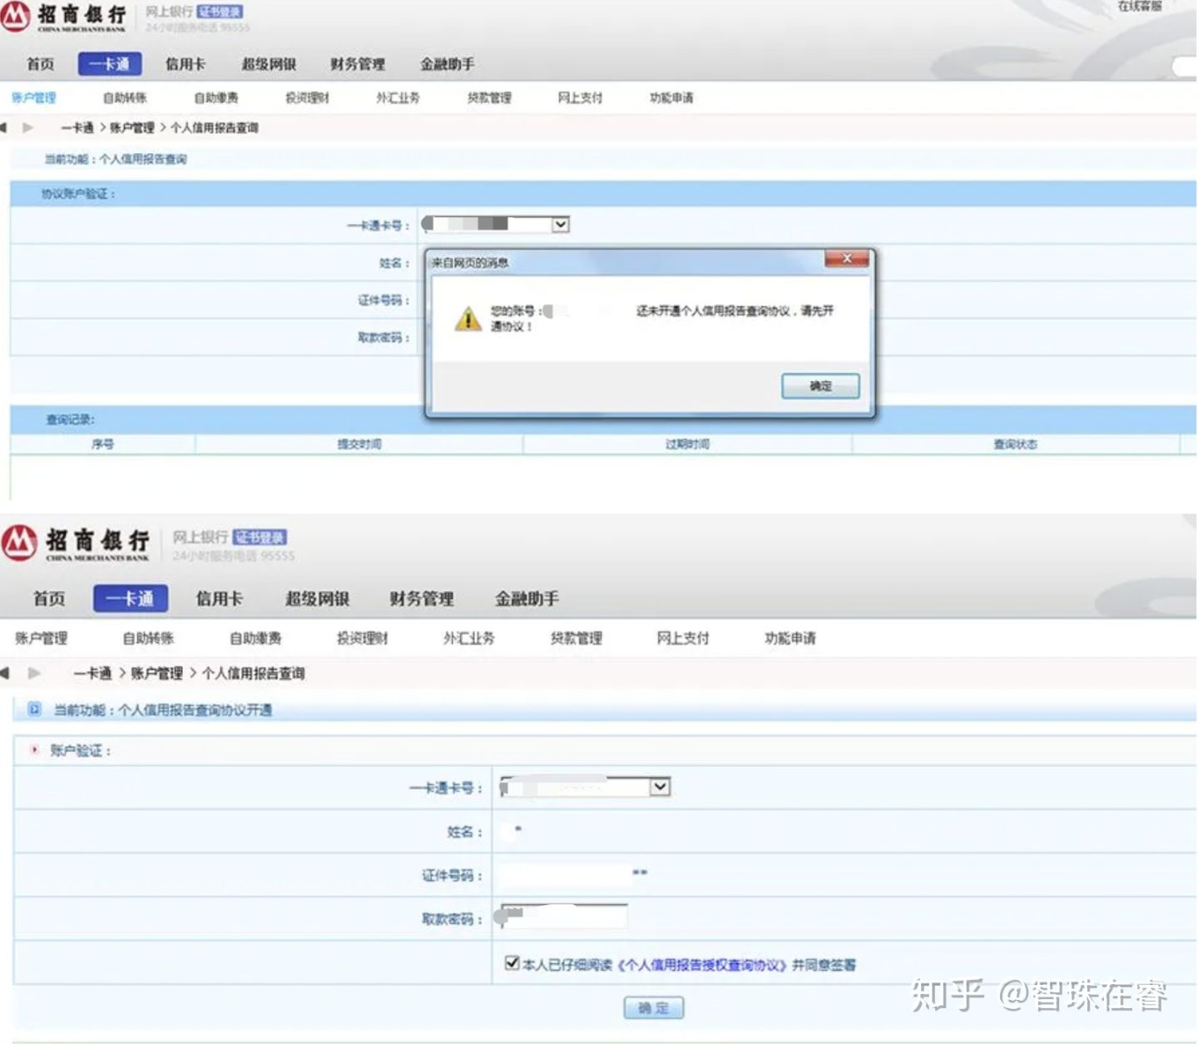The image size is (1198, 1044).
Task: Select 网上支付 from the submenu
Action: (x=580, y=96)
